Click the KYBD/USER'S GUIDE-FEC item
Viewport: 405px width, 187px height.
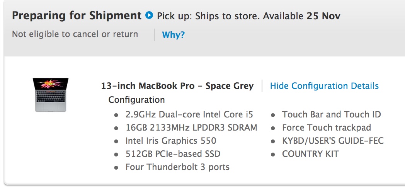(333, 141)
